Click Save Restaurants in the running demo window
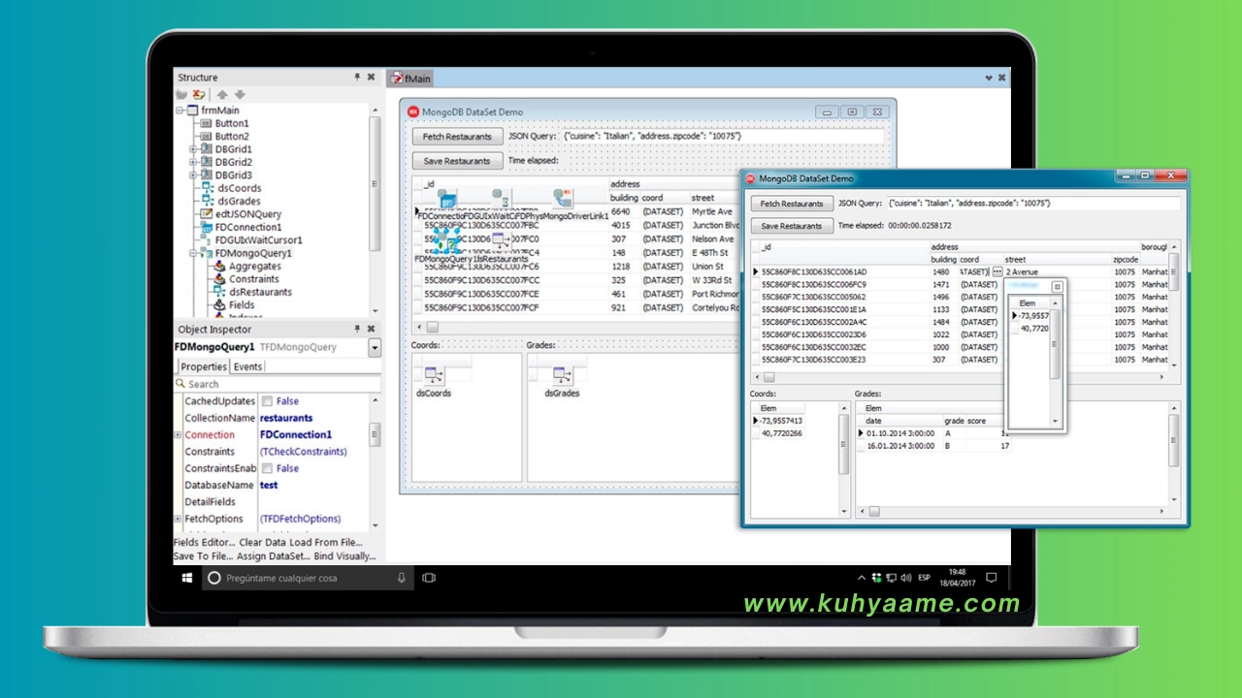Screen dimensions: 1242x698 click(x=792, y=226)
